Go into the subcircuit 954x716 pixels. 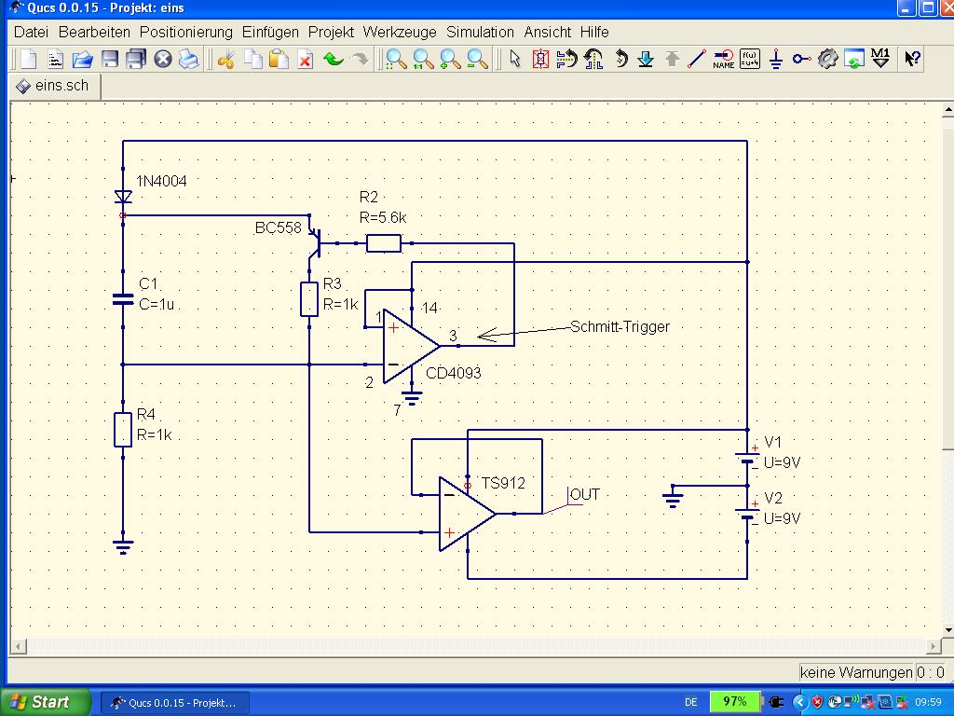click(646, 59)
